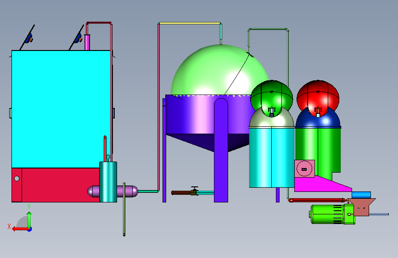Pick the thin olive vertical rod below capsule
The image size is (398, 258).
coord(124,209)
